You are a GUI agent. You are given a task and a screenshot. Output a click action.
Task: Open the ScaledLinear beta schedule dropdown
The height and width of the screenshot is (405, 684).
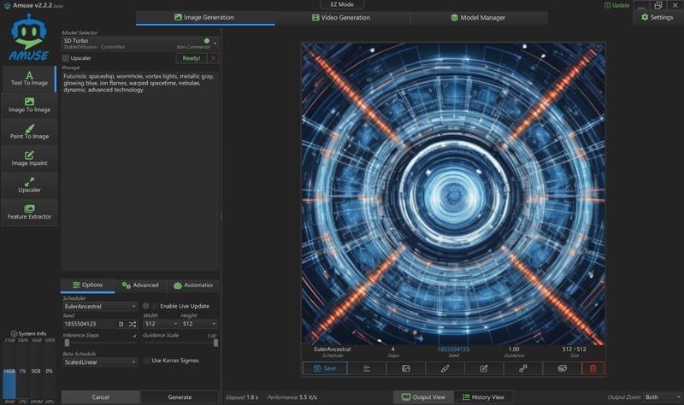pos(99,361)
